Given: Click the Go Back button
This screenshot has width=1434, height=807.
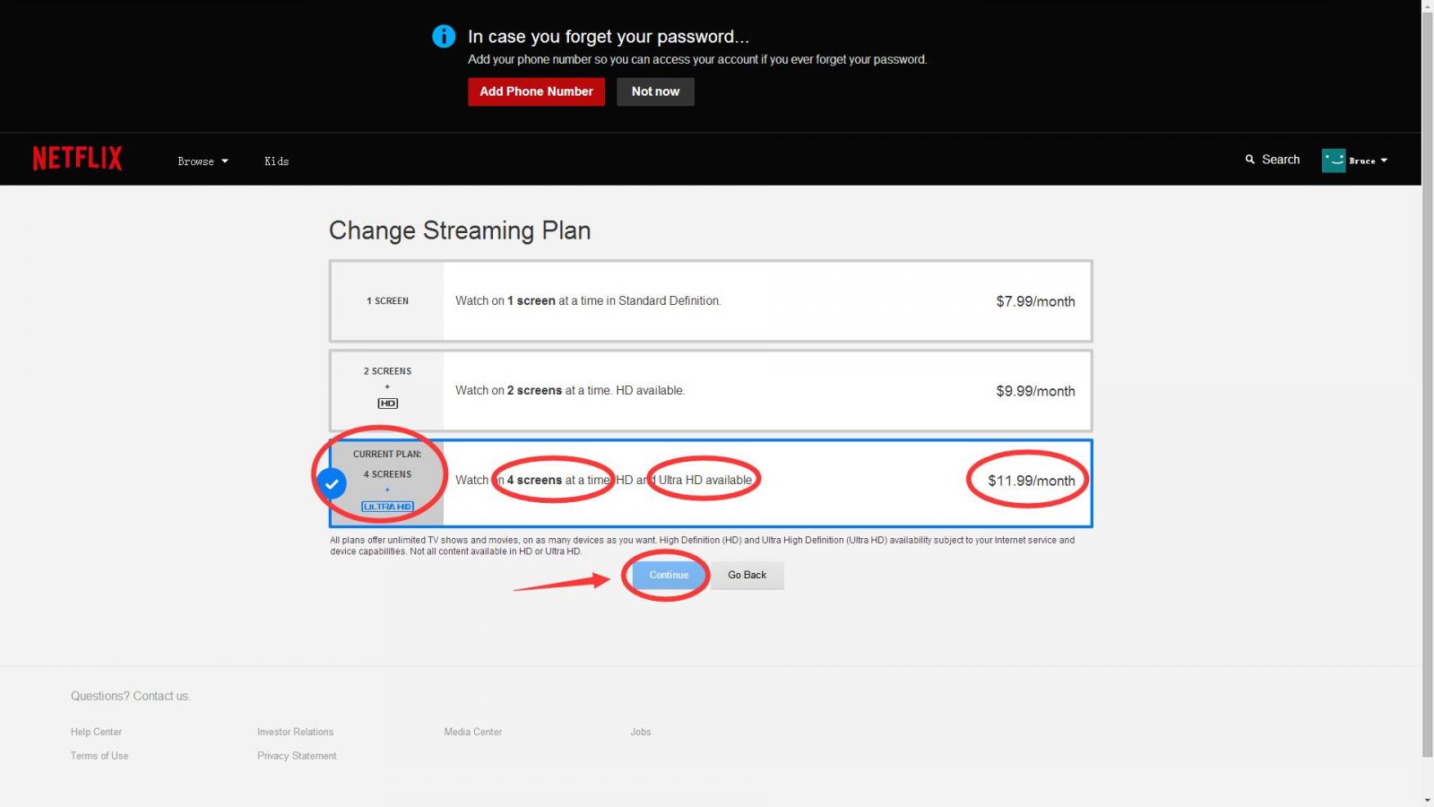Looking at the screenshot, I should click(747, 575).
